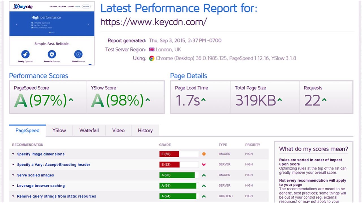
Task: Click the green up arrow for scaled images
Action: [x=204, y=175]
